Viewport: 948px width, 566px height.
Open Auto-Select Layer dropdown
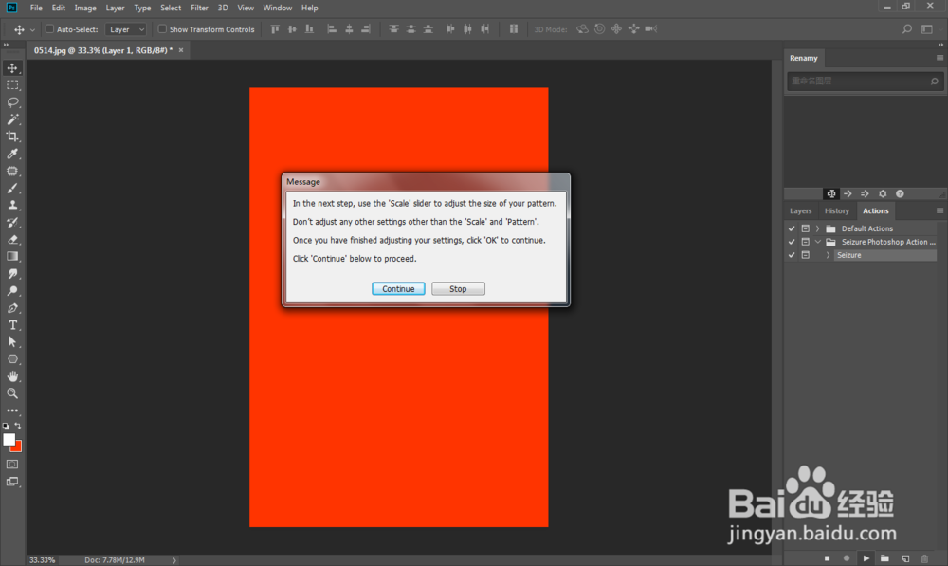(126, 29)
